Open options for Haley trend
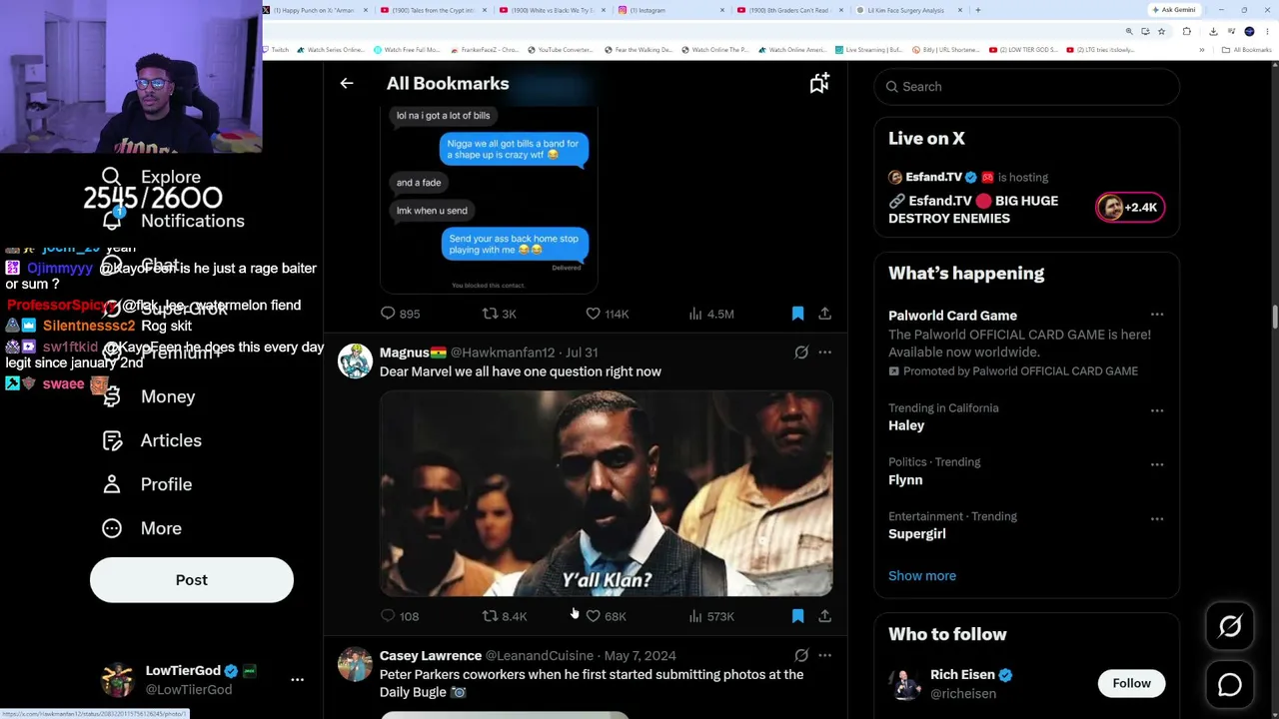This screenshot has height=719, width=1279. pos(1156,409)
